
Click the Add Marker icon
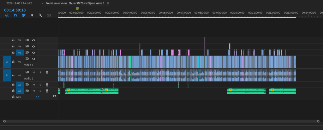tap(32, 15)
